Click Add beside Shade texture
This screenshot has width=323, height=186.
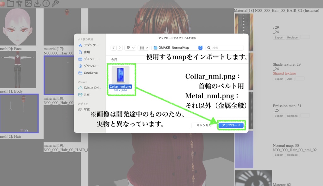coord(290,79)
